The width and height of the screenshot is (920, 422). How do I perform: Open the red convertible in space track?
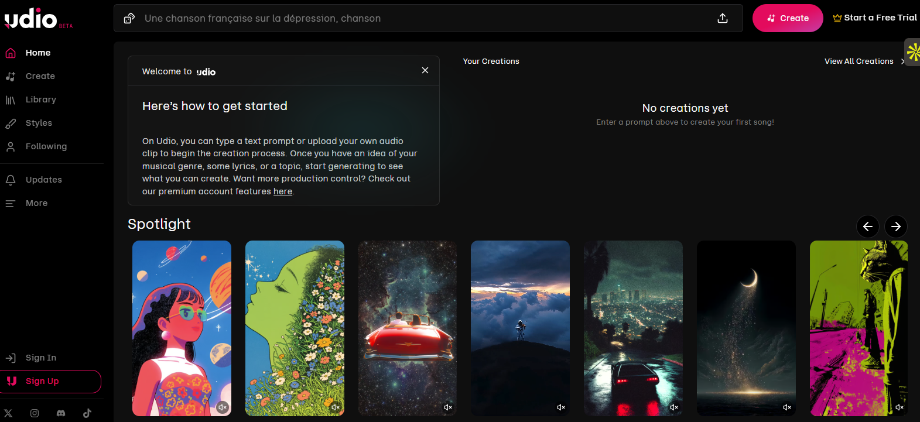pos(408,328)
